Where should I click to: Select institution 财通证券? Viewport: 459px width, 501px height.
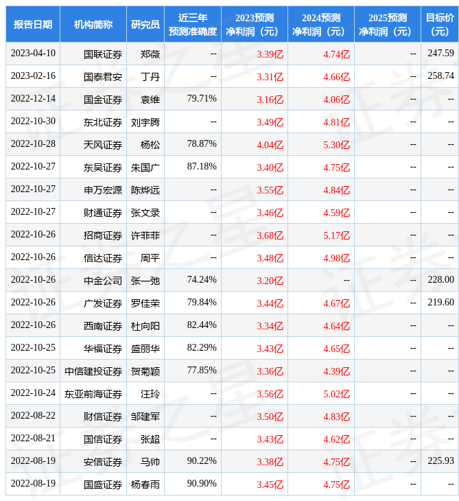coord(103,213)
